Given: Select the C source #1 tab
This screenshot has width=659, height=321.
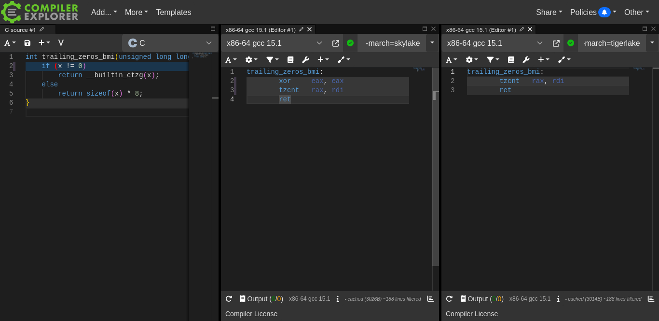Looking at the screenshot, I should [20, 29].
